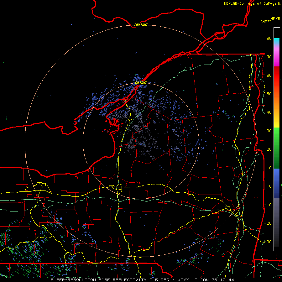Click the -20 value on dBZ scale
Screen dimensions: 282x282
268,223
